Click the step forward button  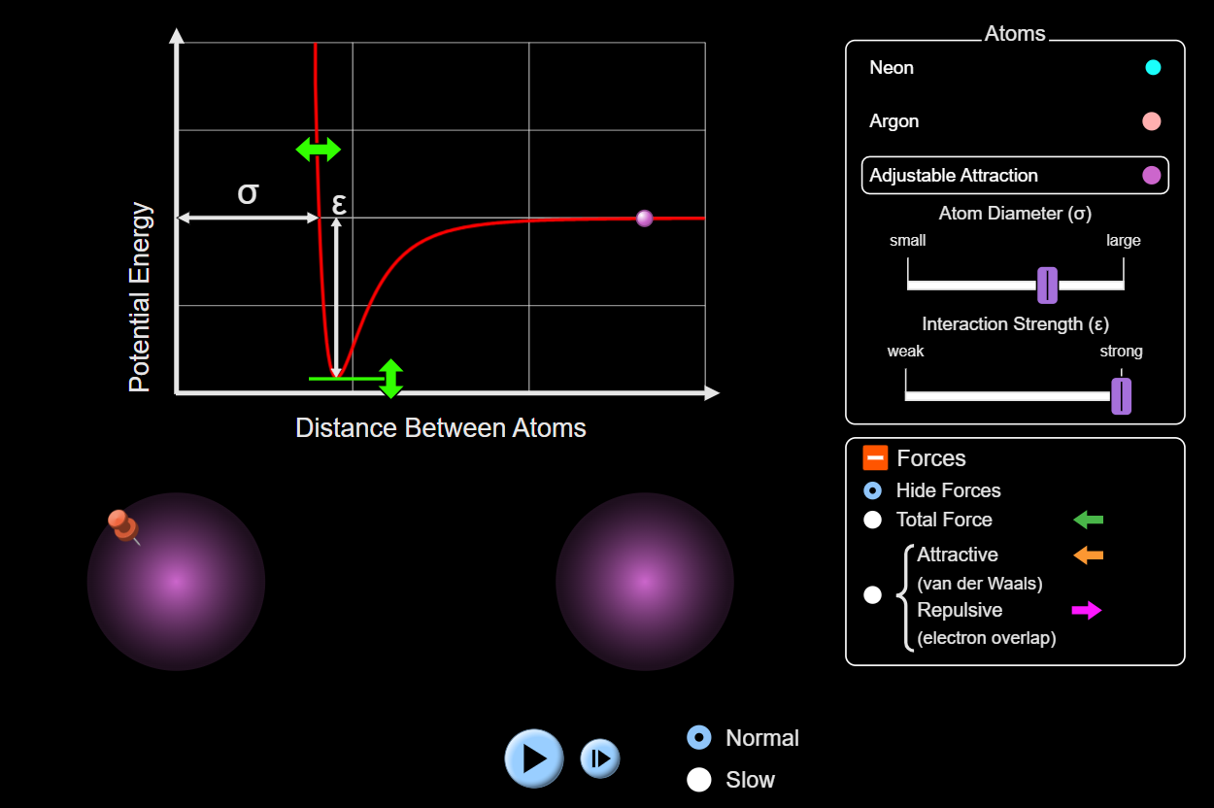tap(600, 758)
